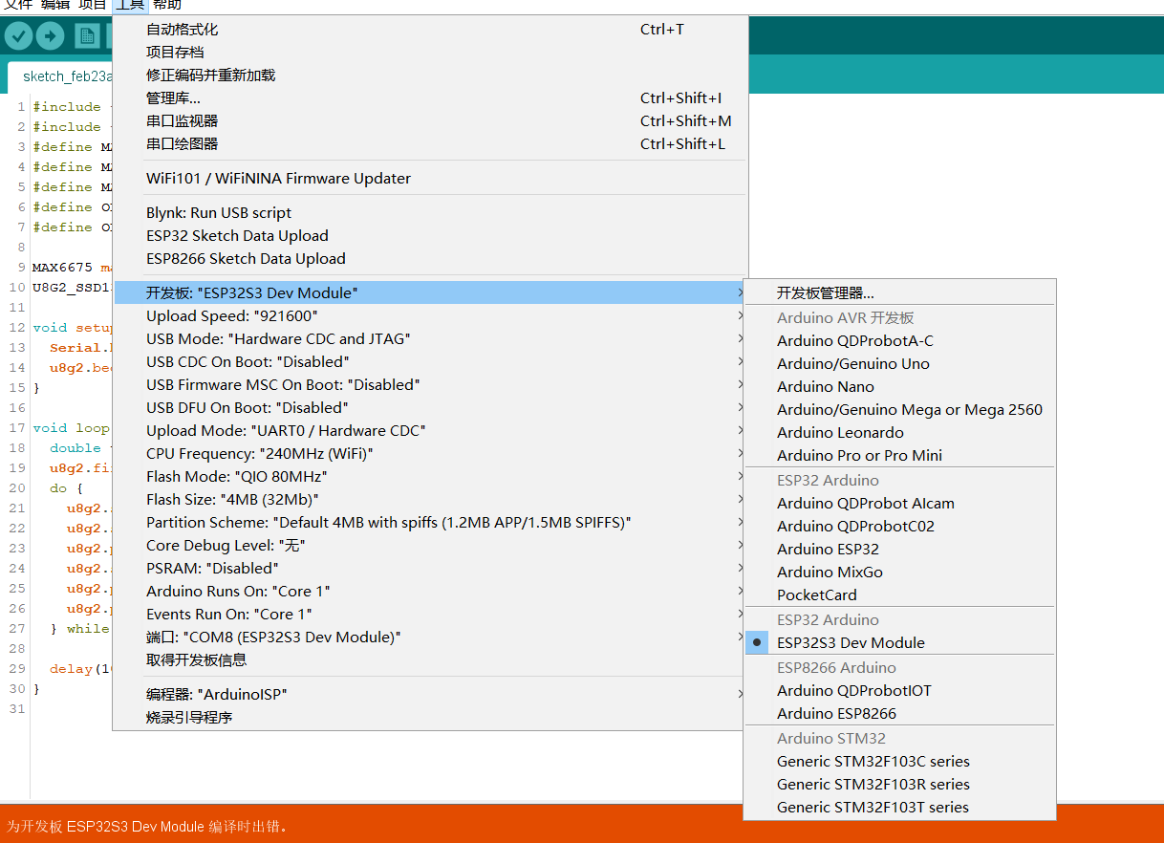The width and height of the screenshot is (1164, 843).
Task: Expand CPU Frequency submenu
Action: pos(430,454)
